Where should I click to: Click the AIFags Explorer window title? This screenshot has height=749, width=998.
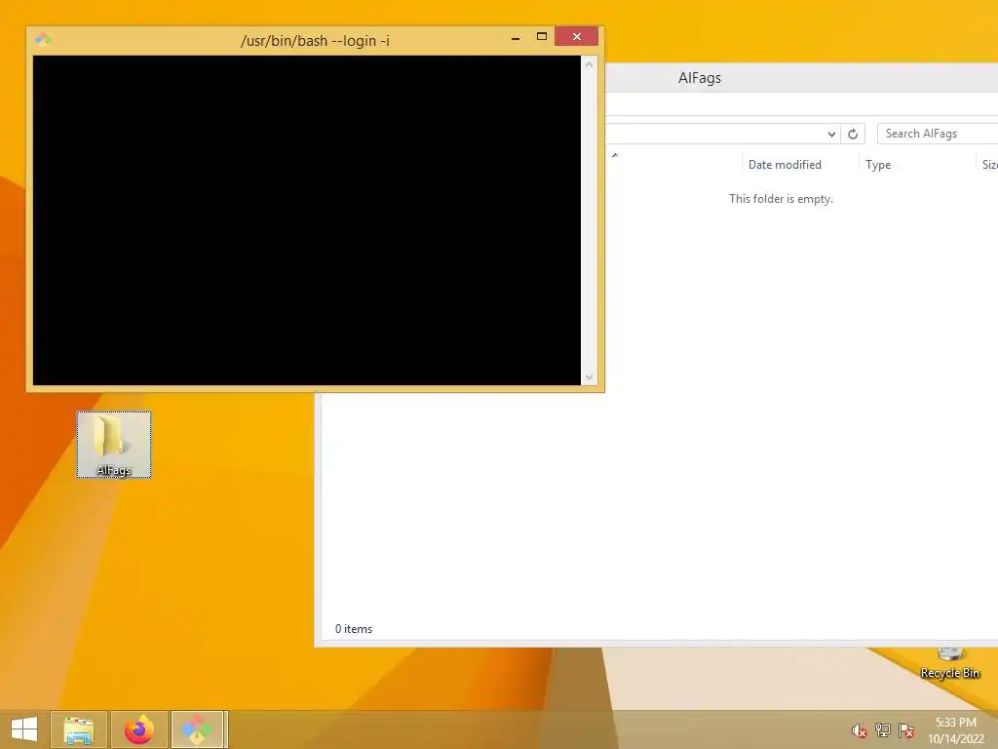[x=700, y=78]
